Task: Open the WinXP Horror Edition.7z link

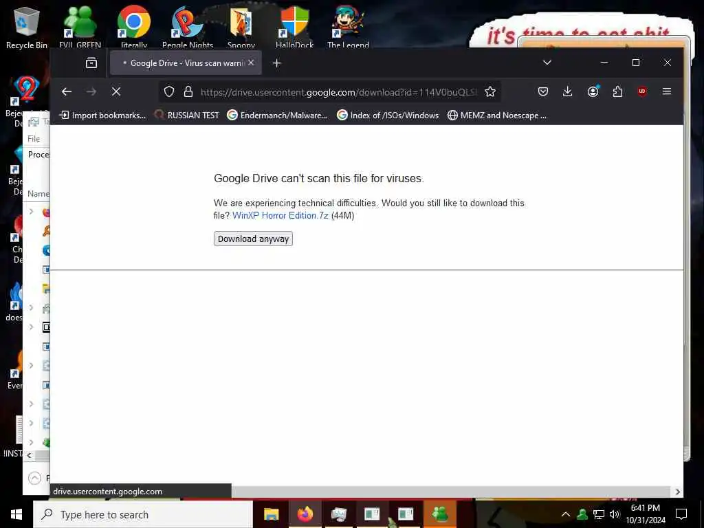Action: 280,215
